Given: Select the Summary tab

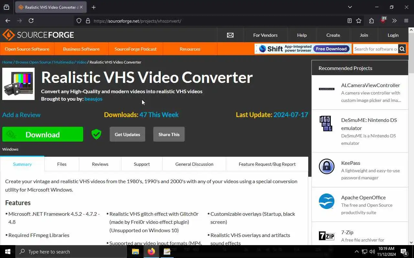Looking at the screenshot, I should pos(22,164).
